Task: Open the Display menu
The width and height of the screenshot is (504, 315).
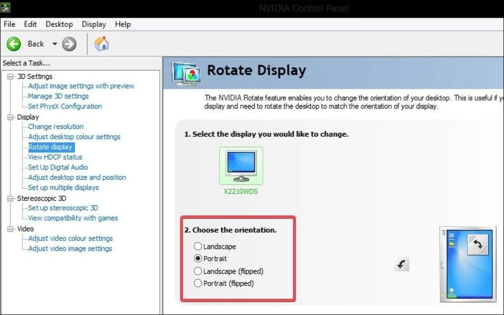Action: (x=94, y=24)
